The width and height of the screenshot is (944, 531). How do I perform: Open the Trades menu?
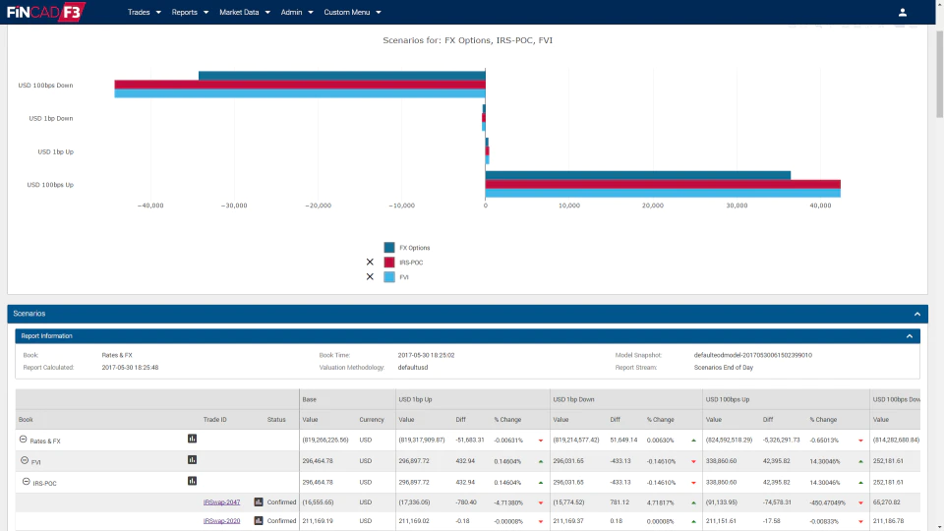pyautogui.click(x=144, y=12)
